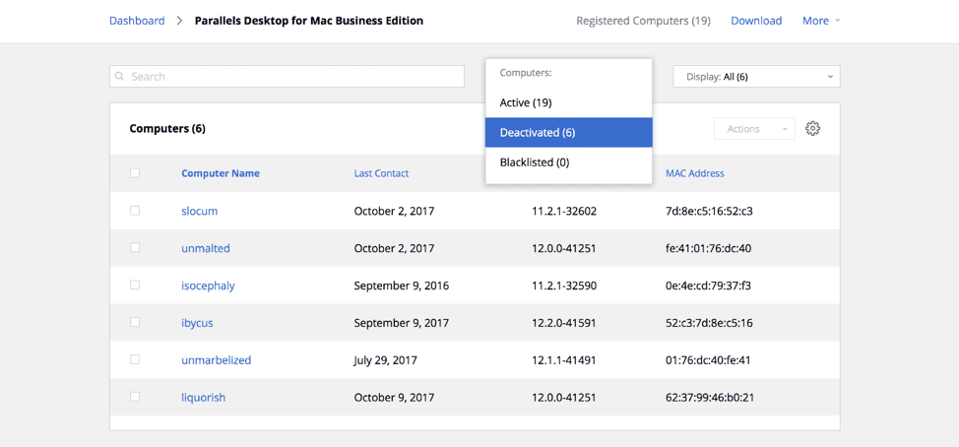Click the September 9, 2017 date cell

[401, 323]
